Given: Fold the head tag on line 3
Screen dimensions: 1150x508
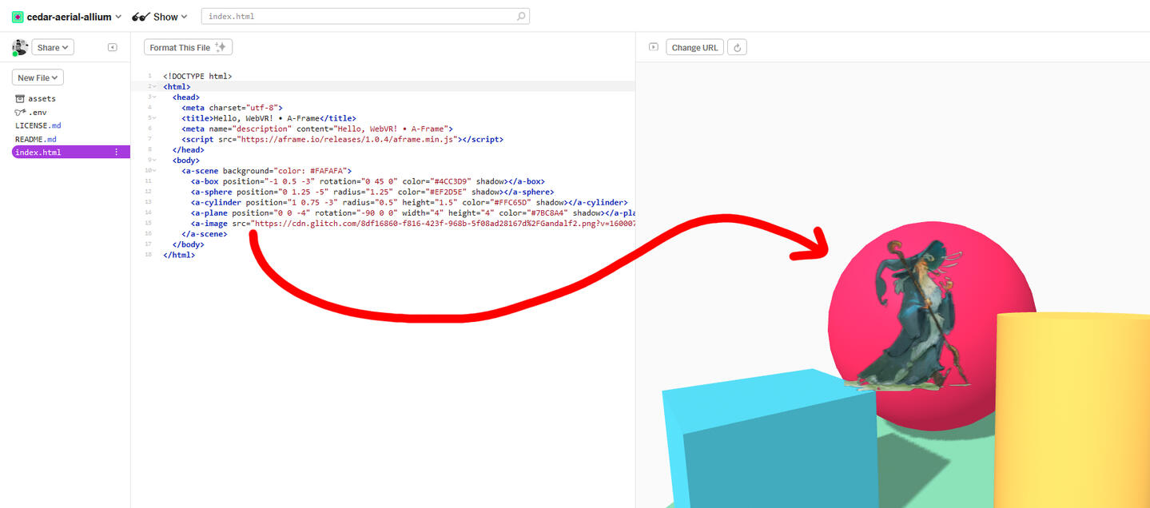Looking at the screenshot, I should point(154,97).
